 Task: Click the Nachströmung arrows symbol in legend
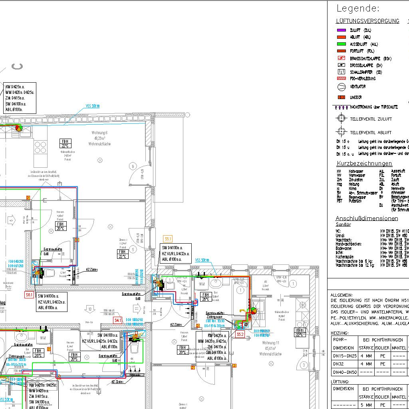[341, 107]
